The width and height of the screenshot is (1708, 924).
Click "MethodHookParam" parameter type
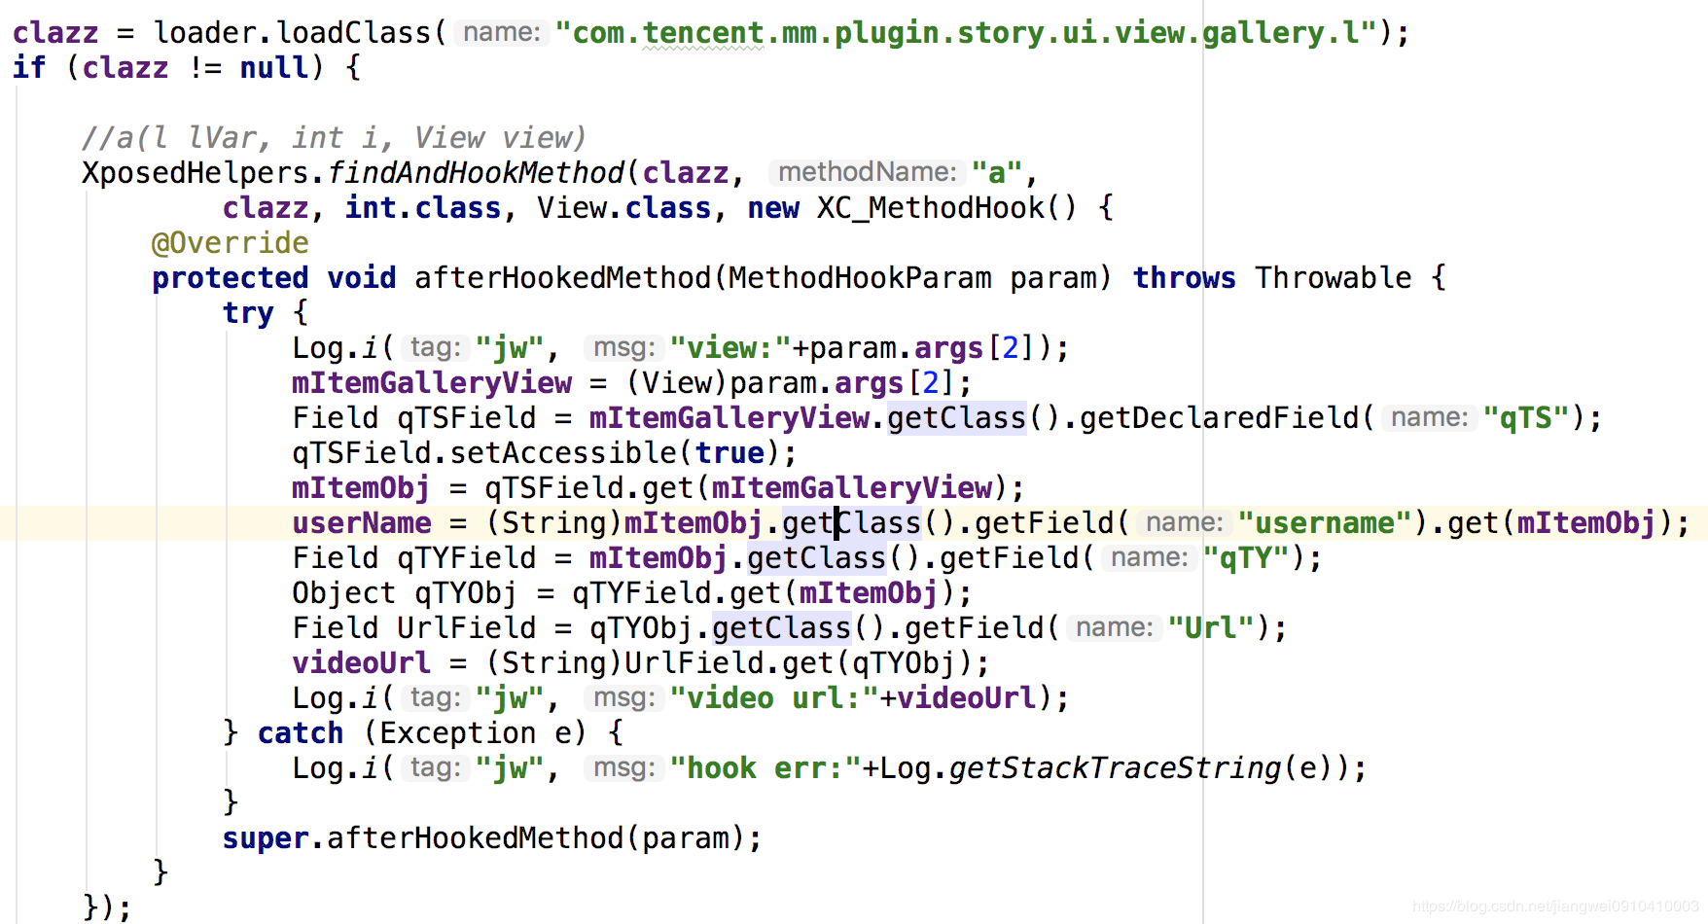pos(860,277)
